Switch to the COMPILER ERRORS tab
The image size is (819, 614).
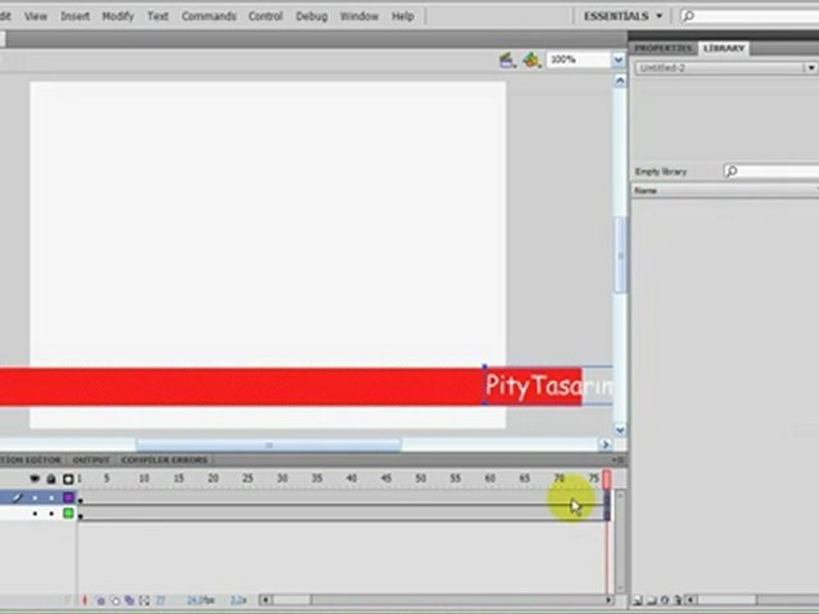[x=164, y=460]
